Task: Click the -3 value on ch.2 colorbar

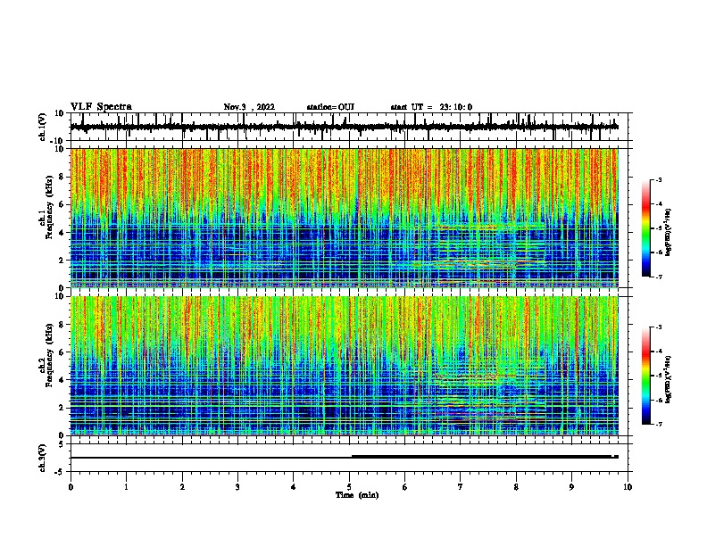Action: 658,327
